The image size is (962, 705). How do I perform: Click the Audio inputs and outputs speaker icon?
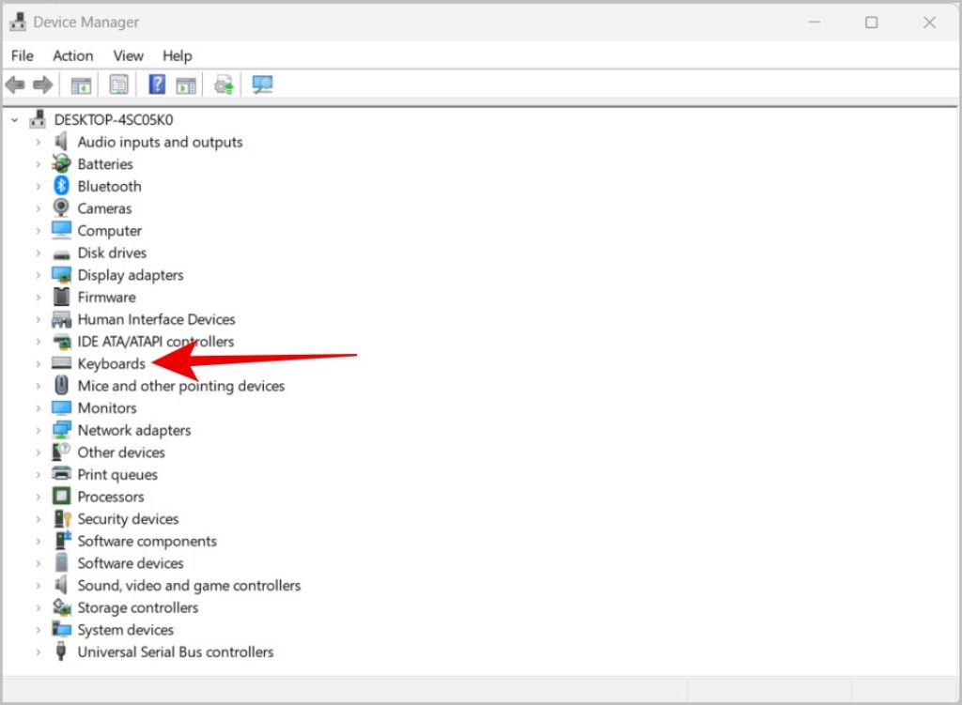[61, 142]
